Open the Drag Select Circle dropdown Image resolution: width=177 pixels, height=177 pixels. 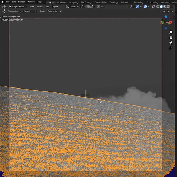coord(54,11)
